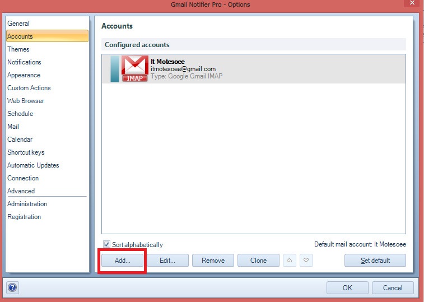Open the Advanced options

tap(21, 191)
